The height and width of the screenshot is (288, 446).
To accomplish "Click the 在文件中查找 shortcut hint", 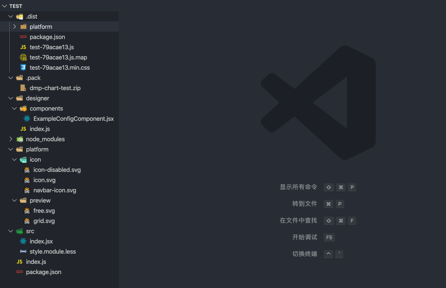I will click(x=298, y=221).
